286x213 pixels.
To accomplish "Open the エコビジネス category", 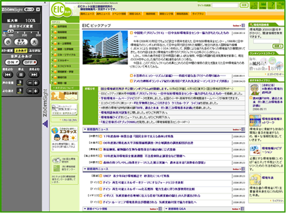I will pos(65,66).
